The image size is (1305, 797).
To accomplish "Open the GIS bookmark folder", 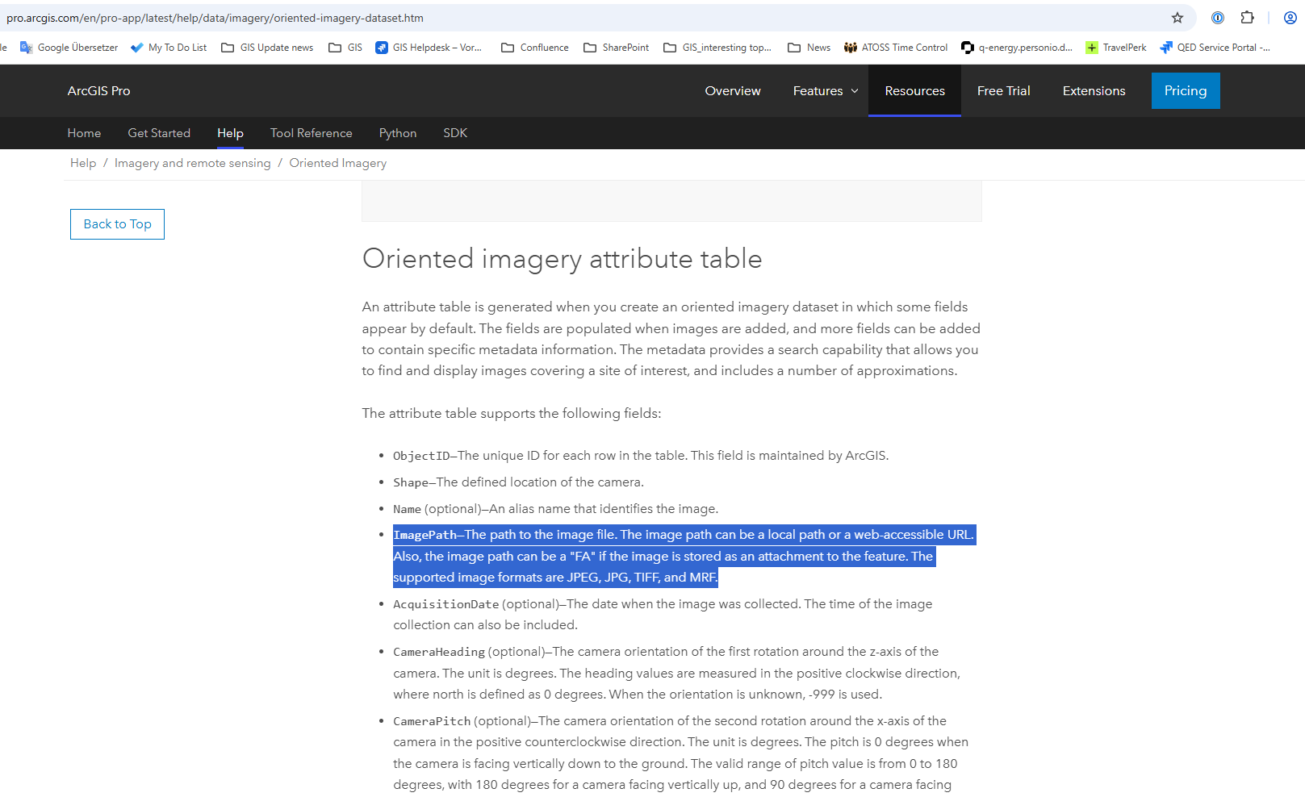I will point(345,48).
